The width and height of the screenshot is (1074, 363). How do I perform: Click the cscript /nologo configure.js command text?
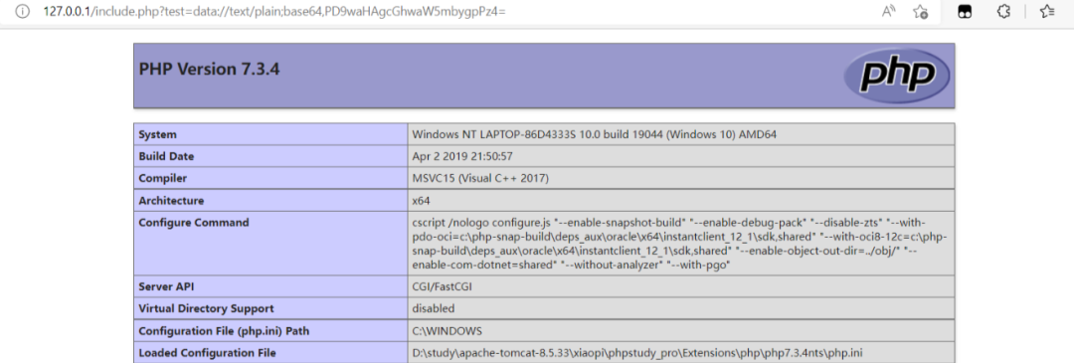(679, 244)
